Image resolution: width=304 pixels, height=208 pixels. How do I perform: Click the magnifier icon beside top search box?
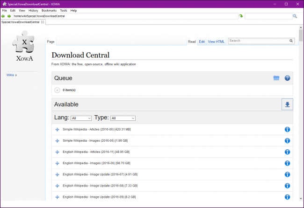[x=295, y=16]
